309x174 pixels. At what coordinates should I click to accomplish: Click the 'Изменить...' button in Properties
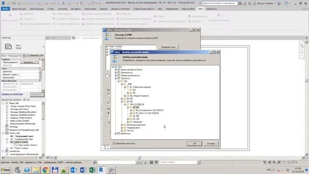[x=29, y=62]
